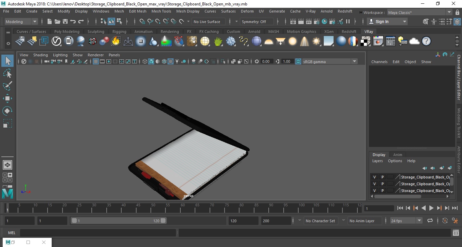
Task: Click the horizontal scrollbar in the layer list
Action: click(x=397, y=196)
